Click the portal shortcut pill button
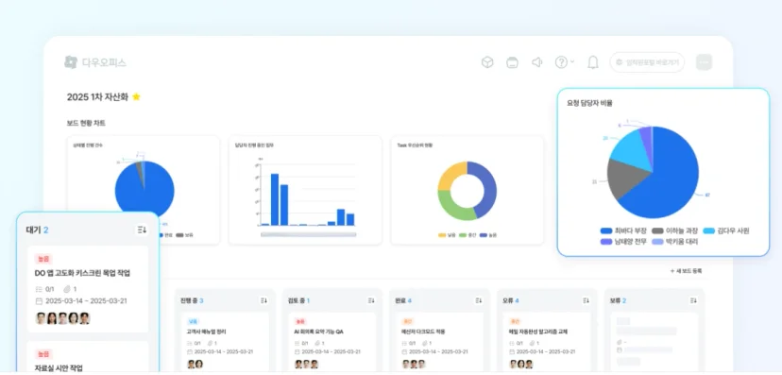782x375 pixels. coord(647,62)
